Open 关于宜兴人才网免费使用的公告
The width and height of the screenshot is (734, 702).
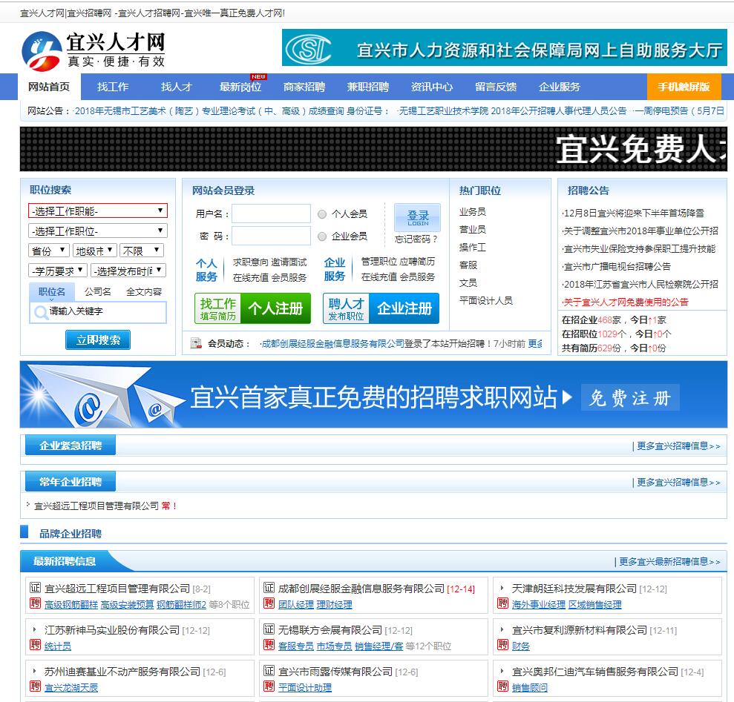click(x=626, y=302)
